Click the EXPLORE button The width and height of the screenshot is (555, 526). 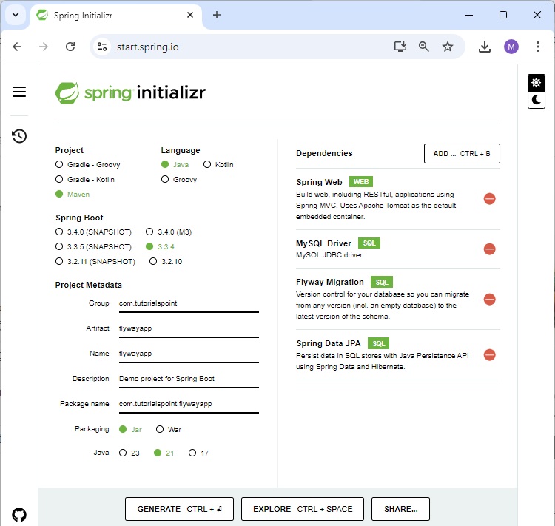coord(302,509)
